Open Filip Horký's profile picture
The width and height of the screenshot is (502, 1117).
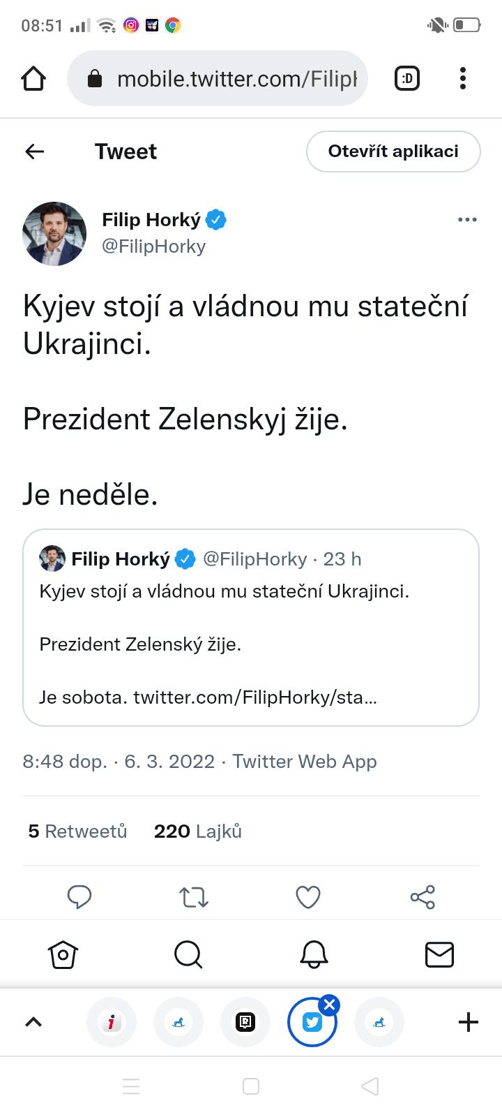point(54,234)
